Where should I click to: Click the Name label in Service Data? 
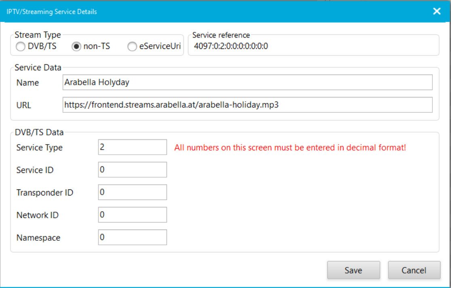click(27, 83)
